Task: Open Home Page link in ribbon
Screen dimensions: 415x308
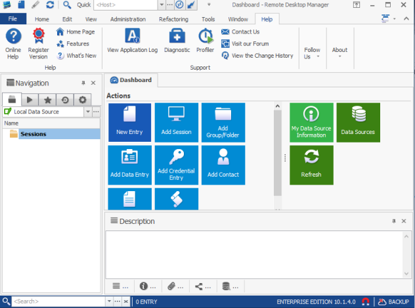Action: pyautogui.click(x=76, y=32)
